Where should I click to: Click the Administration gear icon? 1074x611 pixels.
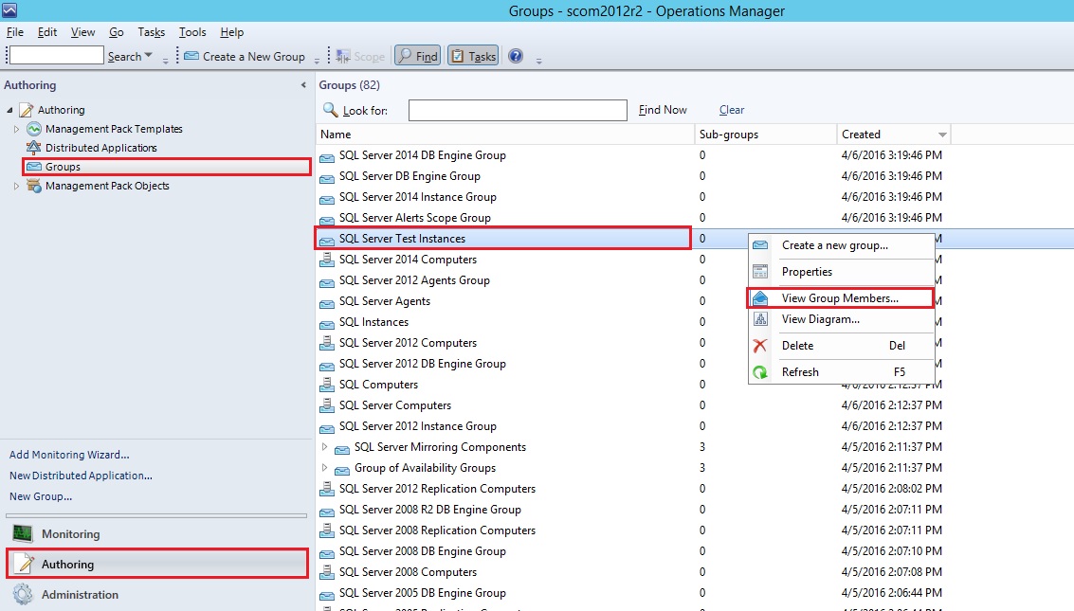click(23, 595)
